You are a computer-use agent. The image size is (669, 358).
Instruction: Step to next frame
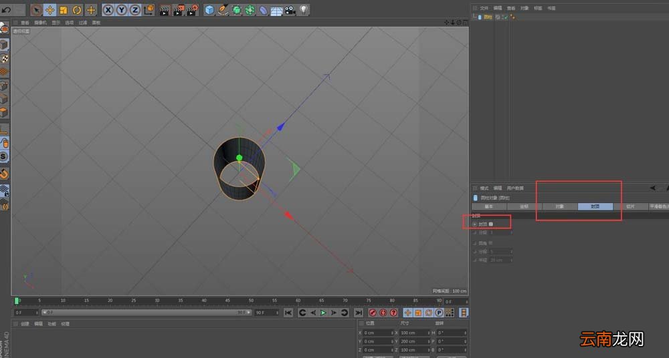point(333,313)
